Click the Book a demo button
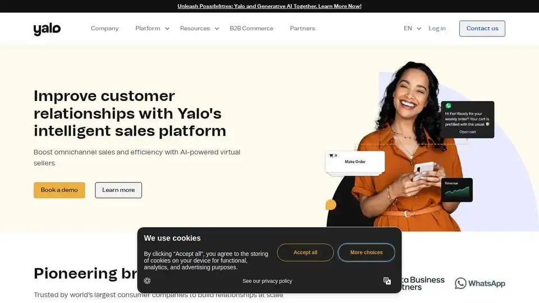This screenshot has width=539, height=303. coord(59,190)
